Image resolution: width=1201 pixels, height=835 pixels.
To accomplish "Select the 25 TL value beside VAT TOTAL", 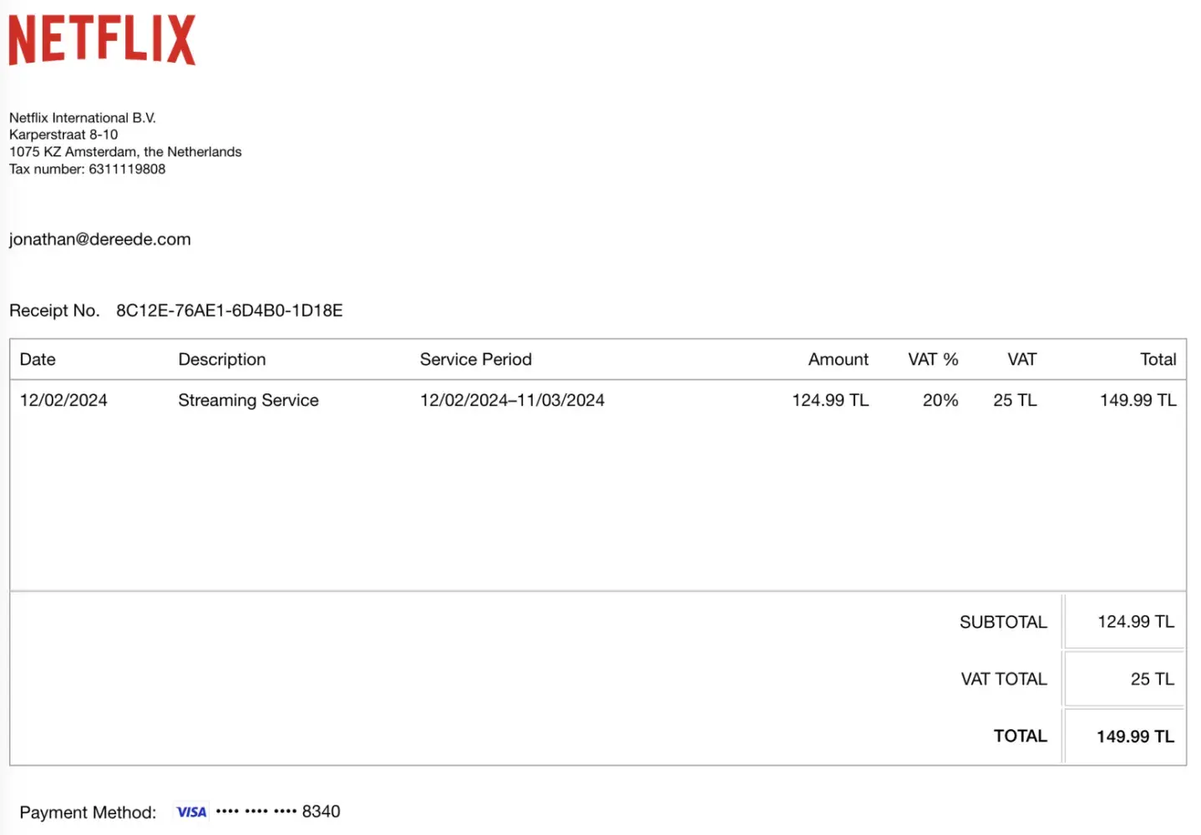I will click(x=1153, y=679).
